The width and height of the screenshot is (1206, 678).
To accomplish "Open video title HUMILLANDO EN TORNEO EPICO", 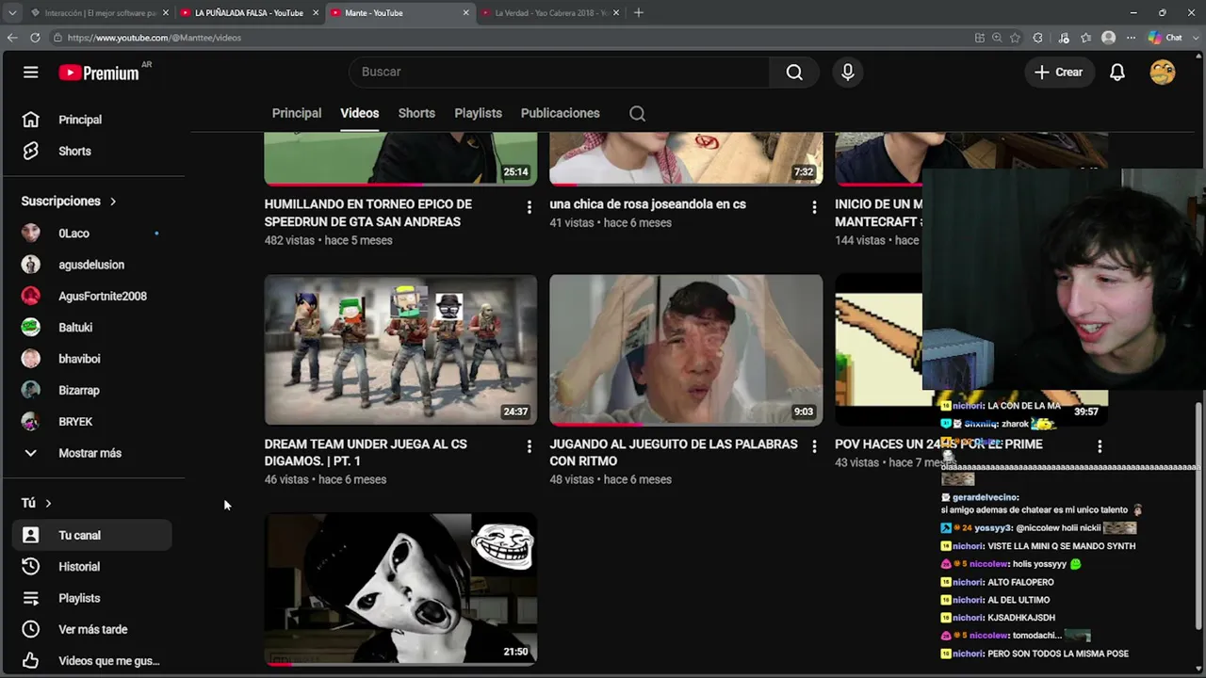I will [x=368, y=213].
